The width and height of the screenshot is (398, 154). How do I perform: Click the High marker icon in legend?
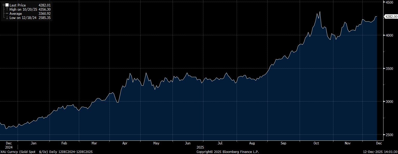pyautogui.click(x=7, y=9)
